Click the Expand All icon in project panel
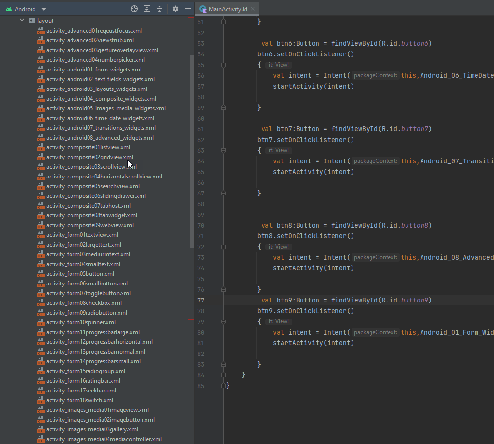Viewport: 494px width, 444px height. pos(147,9)
